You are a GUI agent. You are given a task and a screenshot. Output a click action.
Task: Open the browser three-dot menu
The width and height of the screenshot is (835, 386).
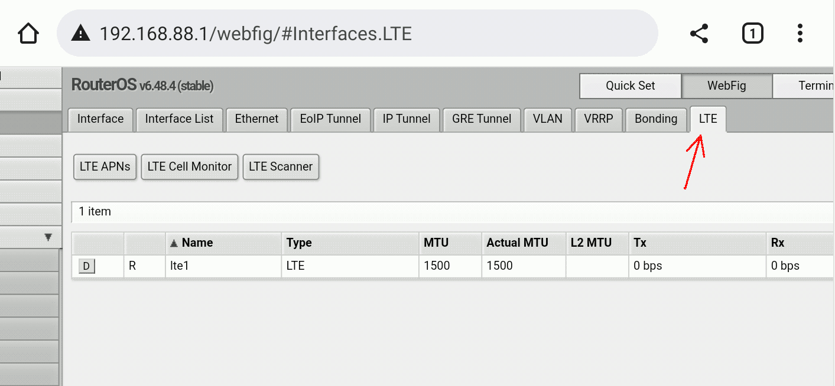coord(800,34)
